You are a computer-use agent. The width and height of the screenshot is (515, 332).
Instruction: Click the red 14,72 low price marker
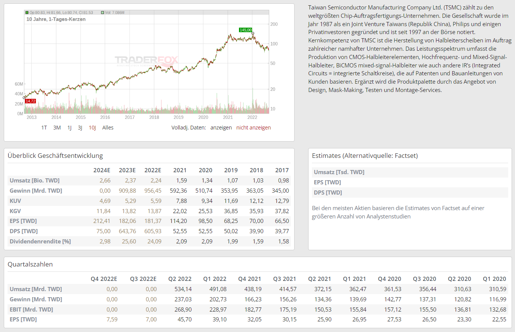coord(30,101)
